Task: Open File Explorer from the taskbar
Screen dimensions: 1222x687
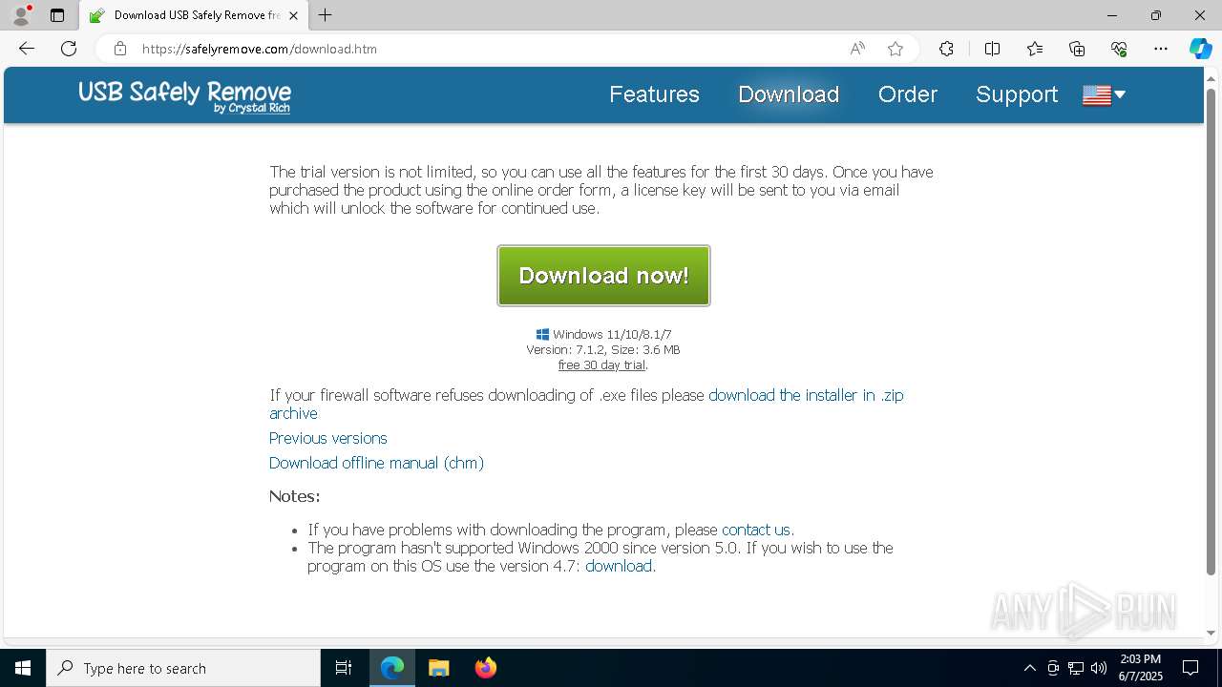Action: 438,668
